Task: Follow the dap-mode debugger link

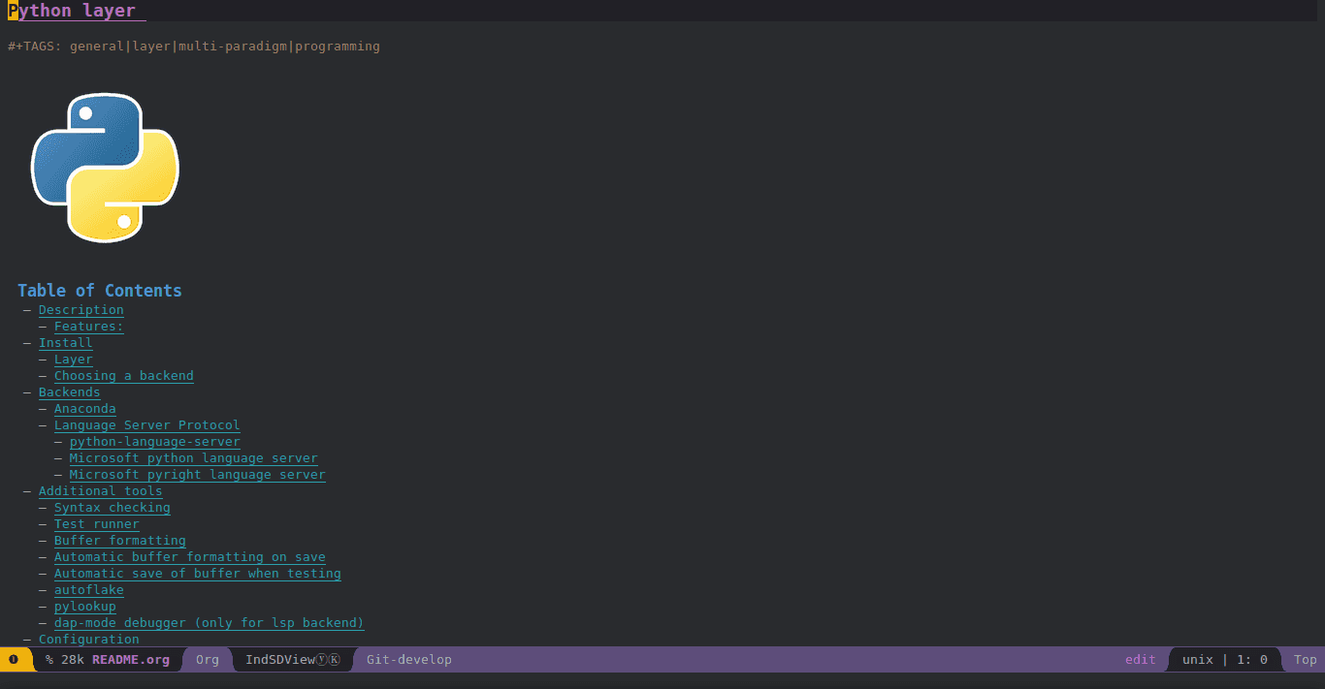Action: tap(210, 623)
